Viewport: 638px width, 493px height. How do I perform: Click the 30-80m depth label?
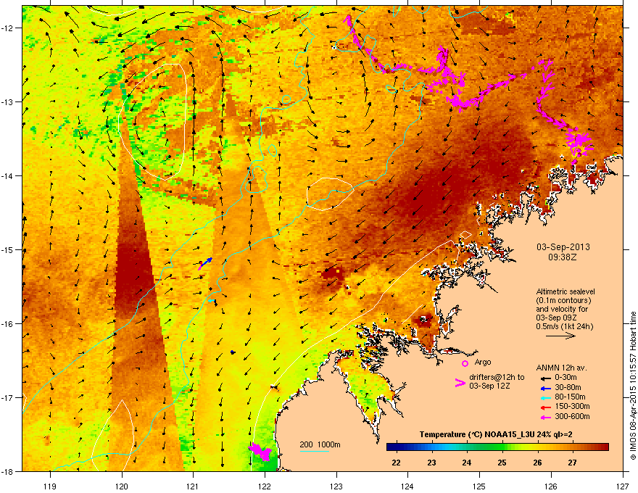[x=568, y=387]
